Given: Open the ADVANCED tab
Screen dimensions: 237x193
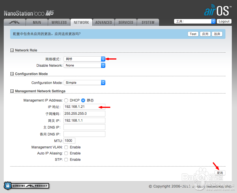Looking at the screenshot, I should click(104, 22).
